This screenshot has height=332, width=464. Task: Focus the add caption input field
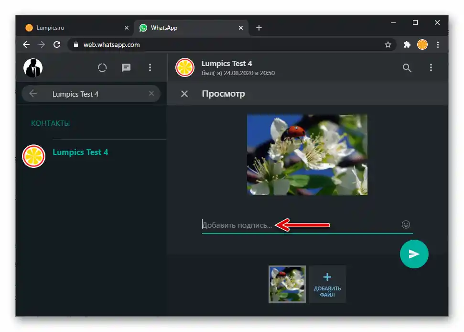[296, 224]
